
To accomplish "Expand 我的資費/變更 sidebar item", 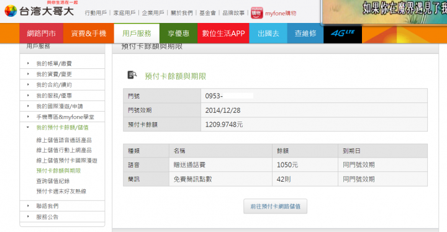I will (54, 74).
